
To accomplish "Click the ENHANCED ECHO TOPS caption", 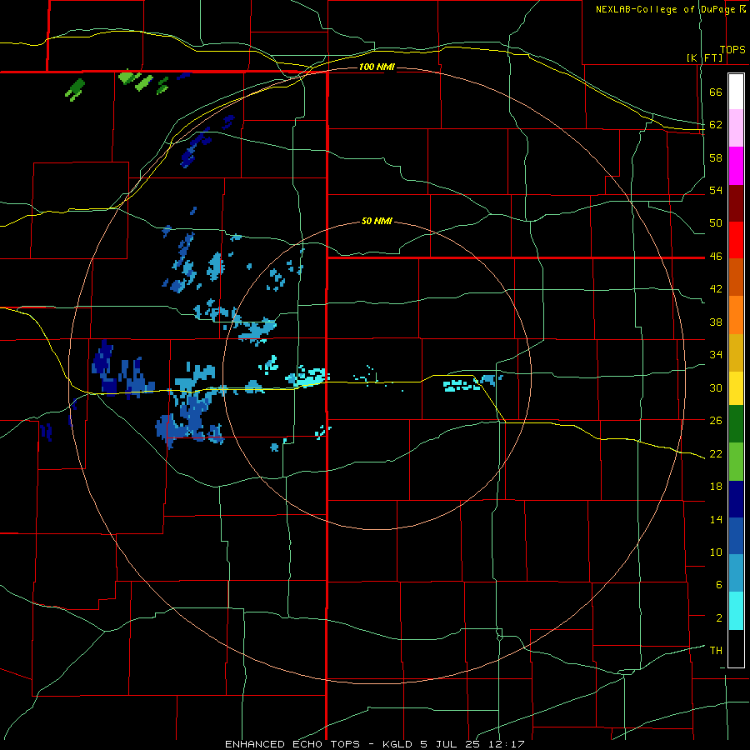I will pos(292,744).
